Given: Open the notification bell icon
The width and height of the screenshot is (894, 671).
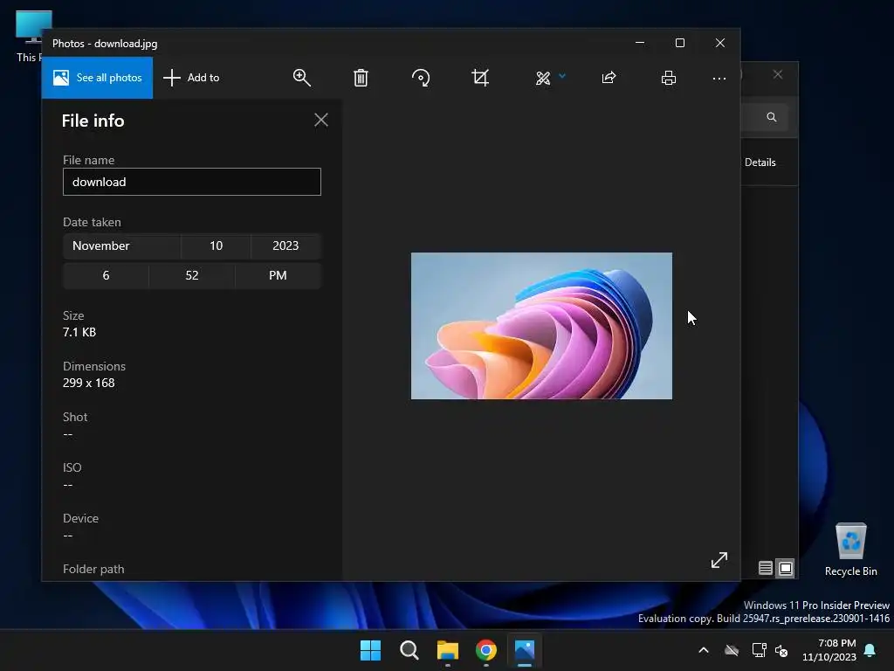Looking at the screenshot, I should [x=870, y=650].
